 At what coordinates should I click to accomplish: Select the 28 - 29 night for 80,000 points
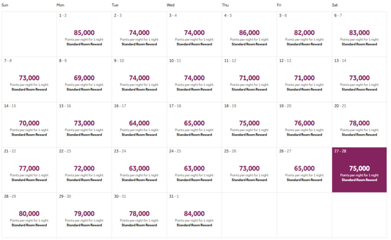pos(29,215)
